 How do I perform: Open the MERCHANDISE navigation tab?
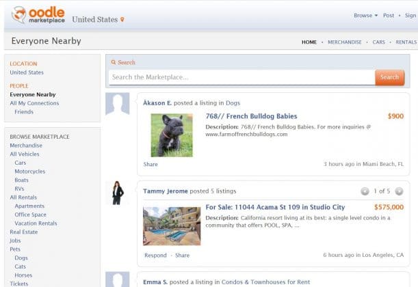click(344, 42)
